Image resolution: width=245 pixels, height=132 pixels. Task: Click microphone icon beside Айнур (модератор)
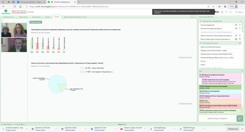240,25
